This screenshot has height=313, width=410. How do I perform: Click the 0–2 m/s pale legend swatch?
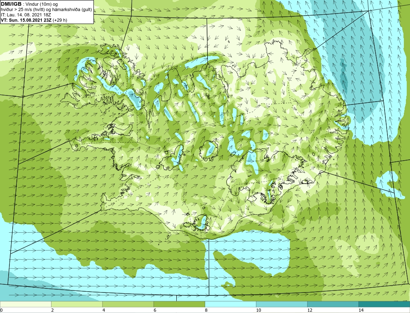[25, 304]
